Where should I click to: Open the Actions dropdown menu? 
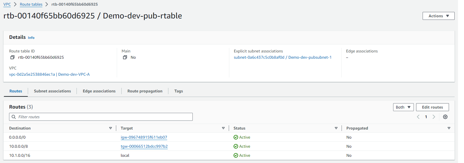point(438,16)
